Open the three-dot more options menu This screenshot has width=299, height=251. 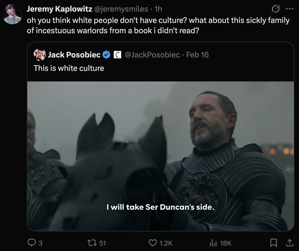pyautogui.click(x=290, y=9)
